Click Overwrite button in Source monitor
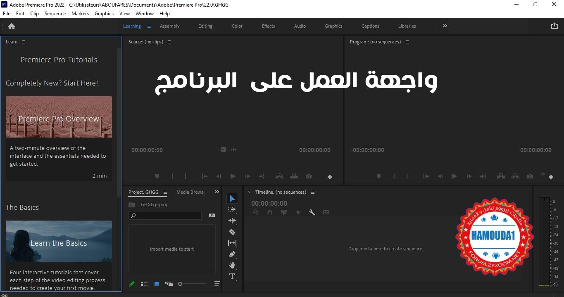Image resolution: width=564 pixels, height=297 pixels. click(294, 176)
